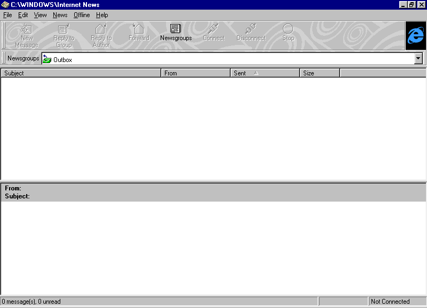427x308 pixels.
Task: Click the Internet News title bar icon
Action: (5, 5)
